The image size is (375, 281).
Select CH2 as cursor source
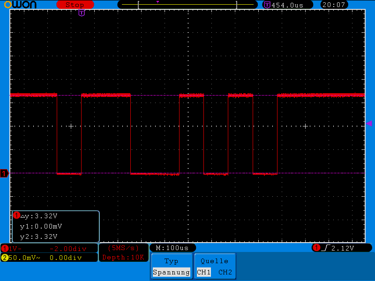(225, 272)
